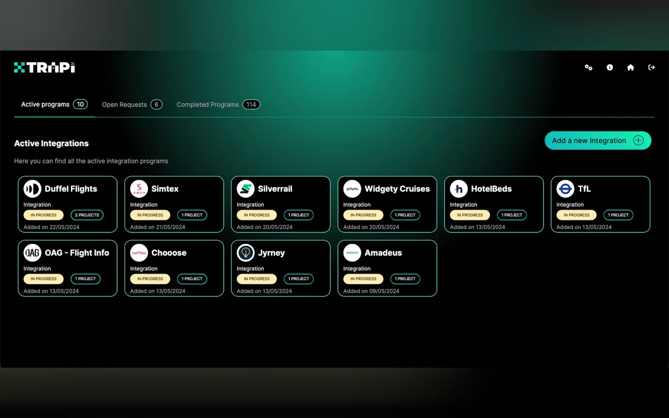Click the OAG logo icon
Image resolution: width=669 pixels, height=418 pixels.
tap(32, 253)
